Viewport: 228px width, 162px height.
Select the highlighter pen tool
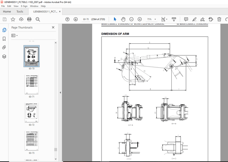pos(194,19)
